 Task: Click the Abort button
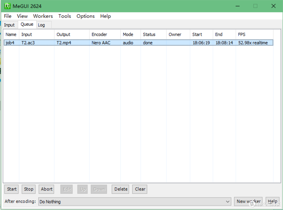[x=46, y=189]
